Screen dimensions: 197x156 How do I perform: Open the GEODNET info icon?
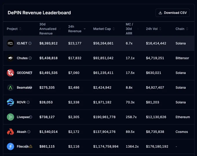31,73
